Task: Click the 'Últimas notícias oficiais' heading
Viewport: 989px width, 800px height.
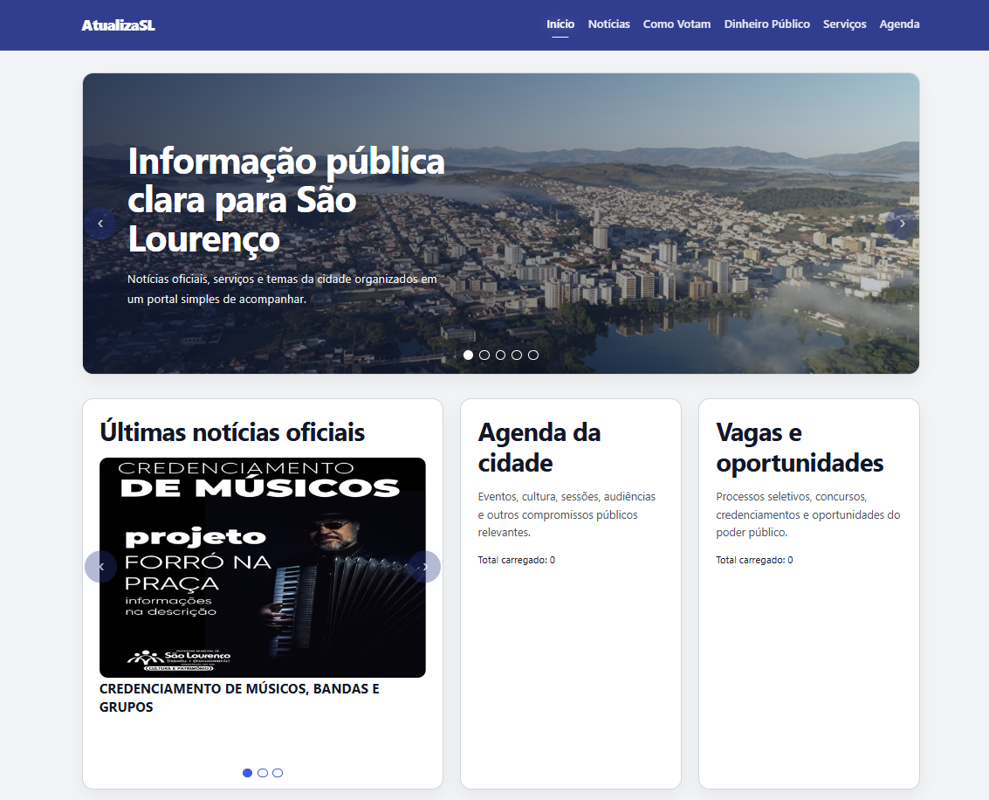Action: click(232, 433)
